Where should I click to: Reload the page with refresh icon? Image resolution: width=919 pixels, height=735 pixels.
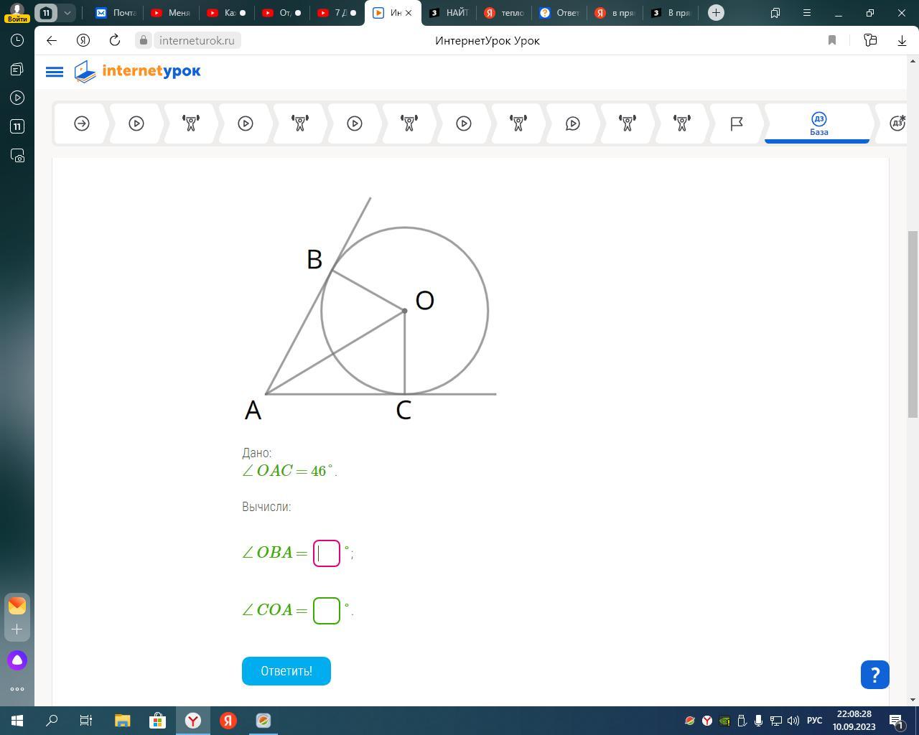pyautogui.click(x=114, y=40)
